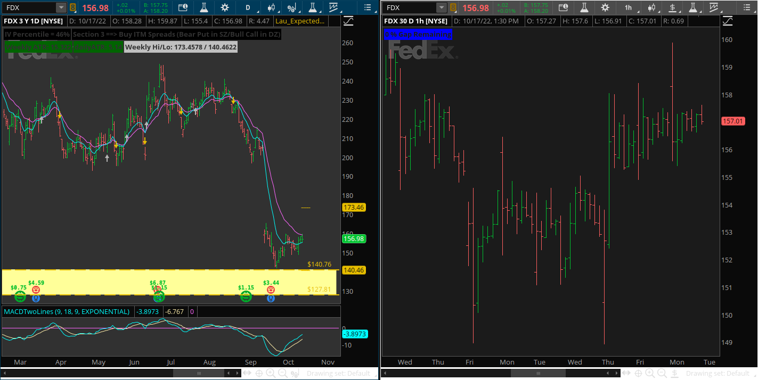758x380 pixels.
Task: Open the 1h timeframe dropdown
Action: tap(628, 7)
